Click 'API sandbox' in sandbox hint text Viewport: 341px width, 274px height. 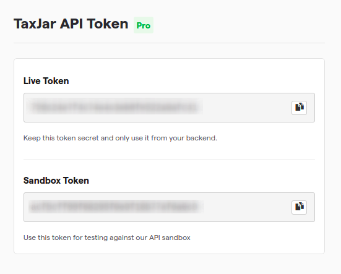pos(170,238)
